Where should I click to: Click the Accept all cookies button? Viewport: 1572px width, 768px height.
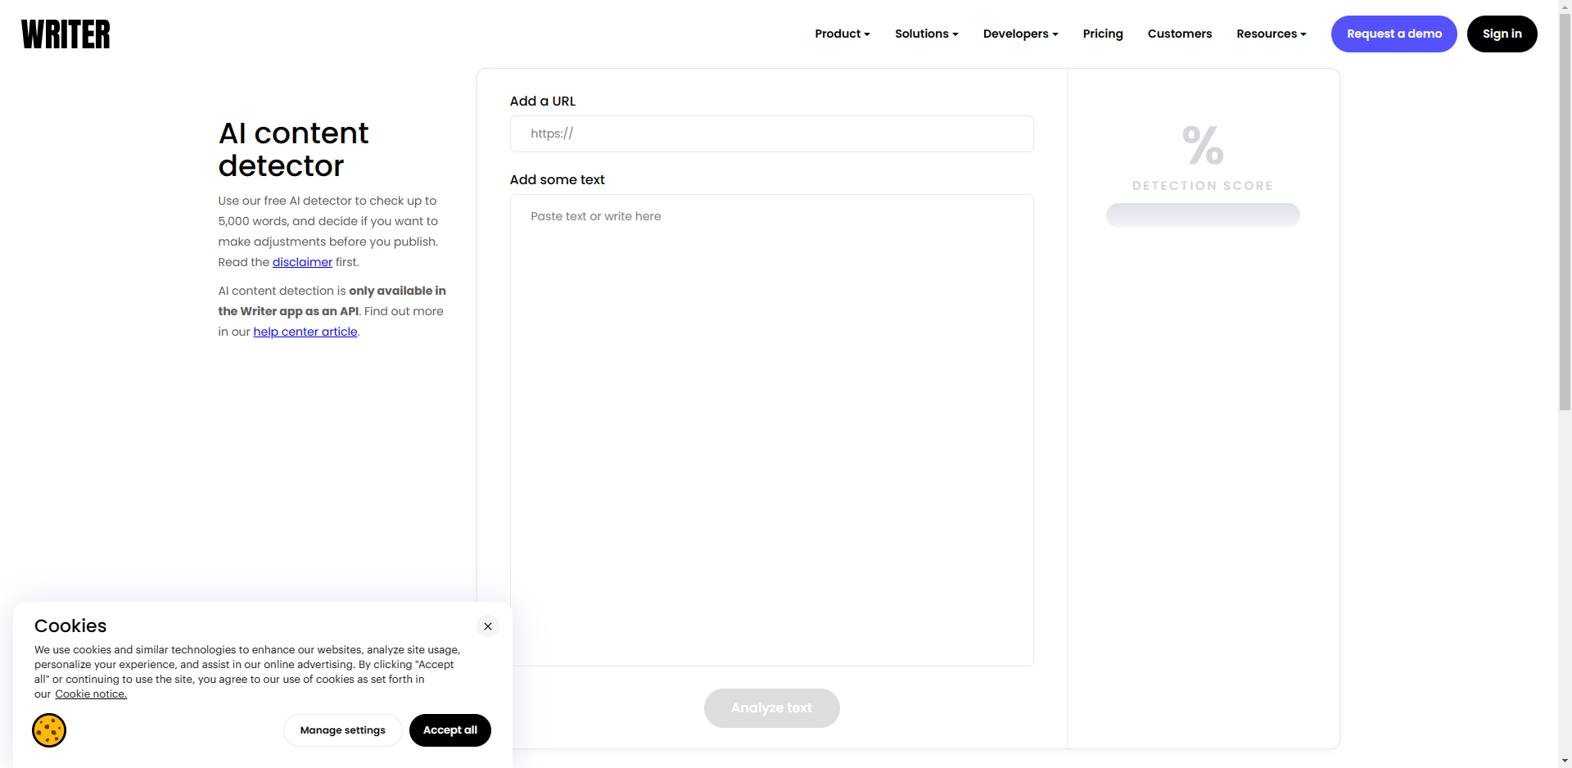(449, 730)
